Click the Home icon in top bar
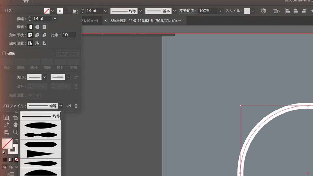The width and height of the screenshot is (313, 176). (x=26, y=1)
